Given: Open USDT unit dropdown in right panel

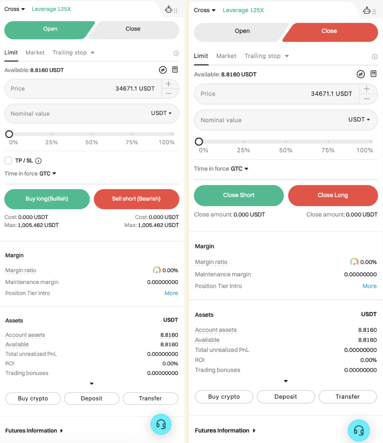Looking at the screenshot, I should (x=359, y=119).
